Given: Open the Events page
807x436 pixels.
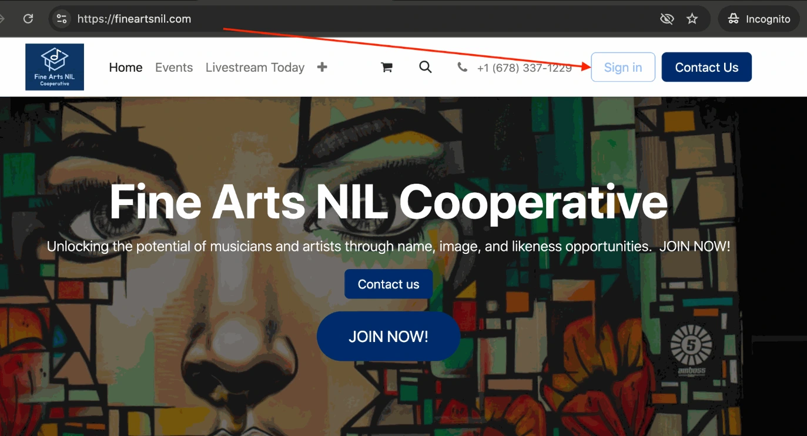Looking at the screenshot, I should [x=174, y=68].
